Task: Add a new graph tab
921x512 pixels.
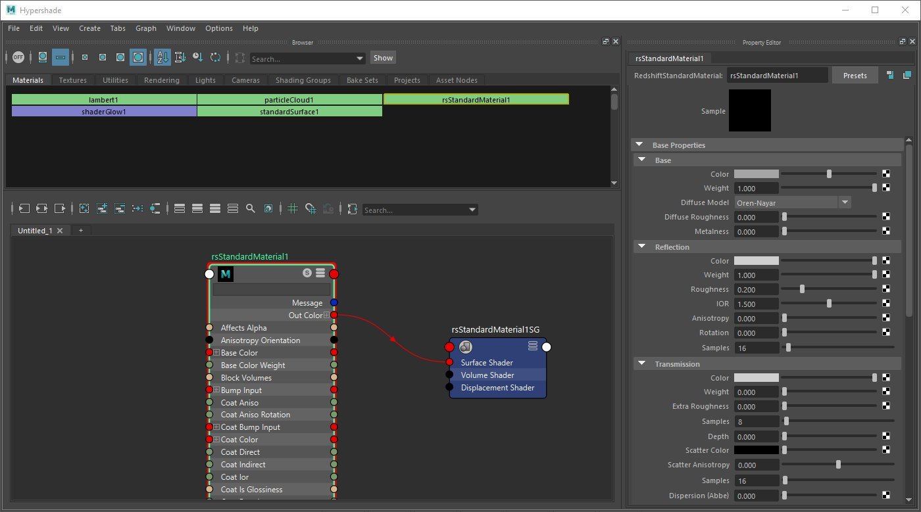Action: (x=81, y=231)
